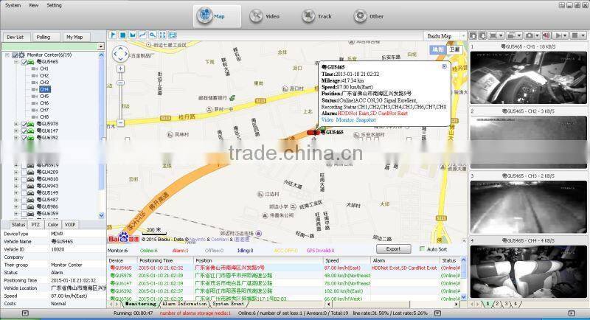Toggle map full-screen expand icon
The image size is (590, 320).
(x=162, y=35)
